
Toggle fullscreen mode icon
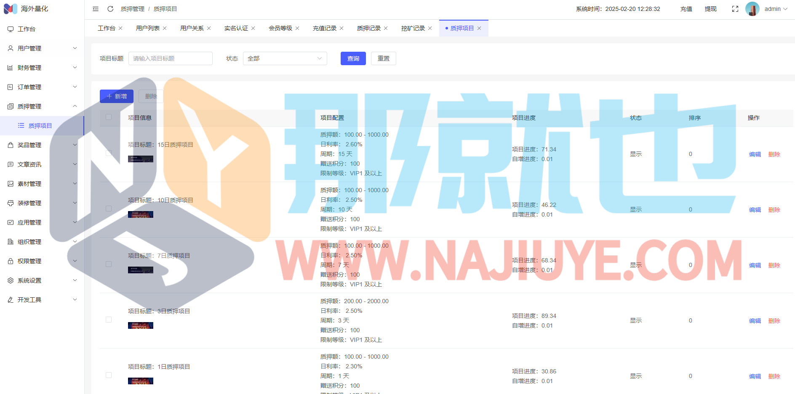[735, 9]
